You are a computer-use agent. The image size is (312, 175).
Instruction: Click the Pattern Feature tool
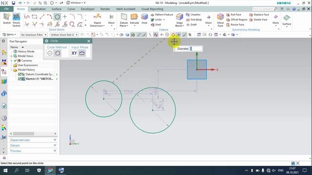pyautogui.click(x=162, y=15)
